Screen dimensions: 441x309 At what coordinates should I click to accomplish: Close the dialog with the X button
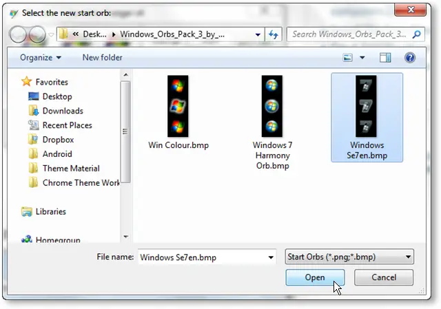(x=411, y=10)
